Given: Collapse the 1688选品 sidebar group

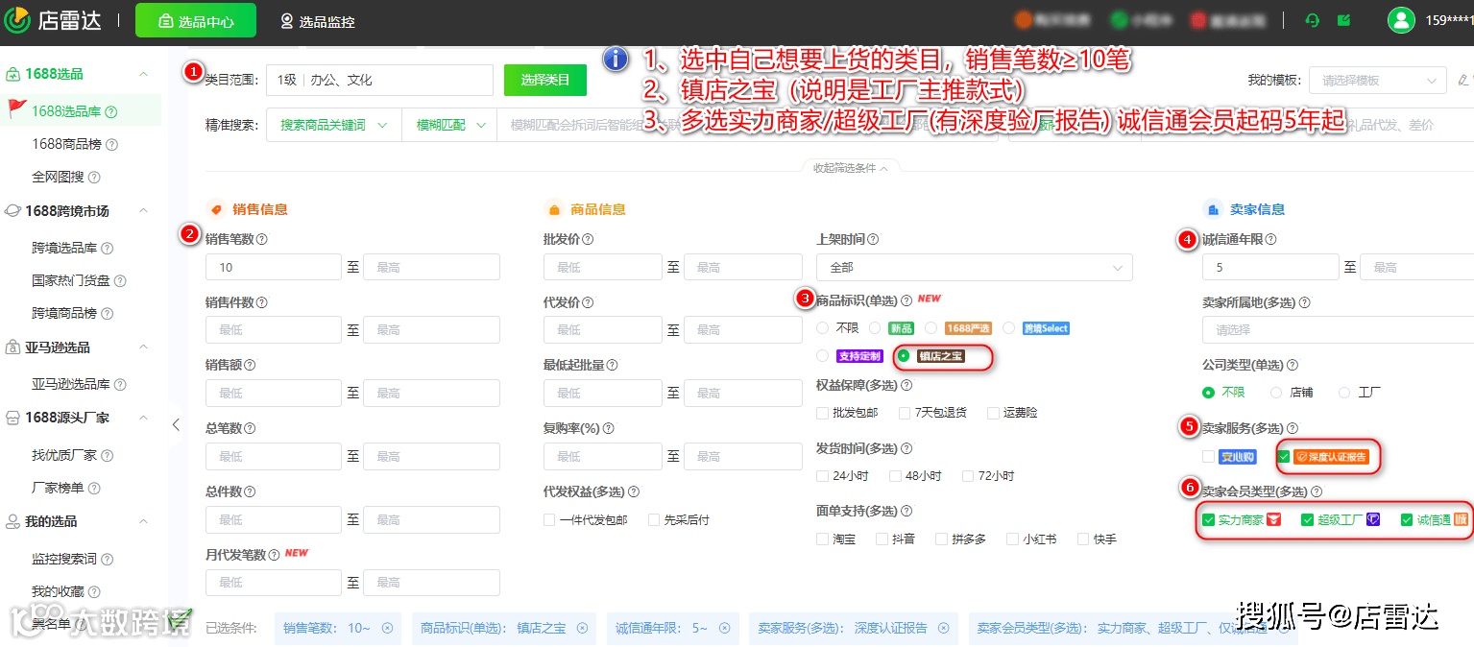Looking at the screenshot, I should (x=144, y=74).
